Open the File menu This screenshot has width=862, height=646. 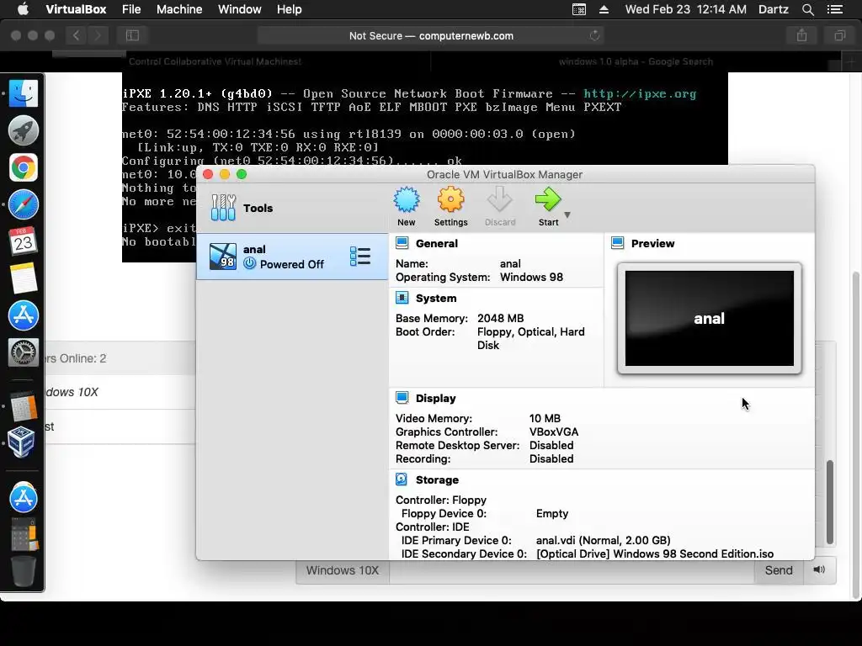(x=131, y=9)
